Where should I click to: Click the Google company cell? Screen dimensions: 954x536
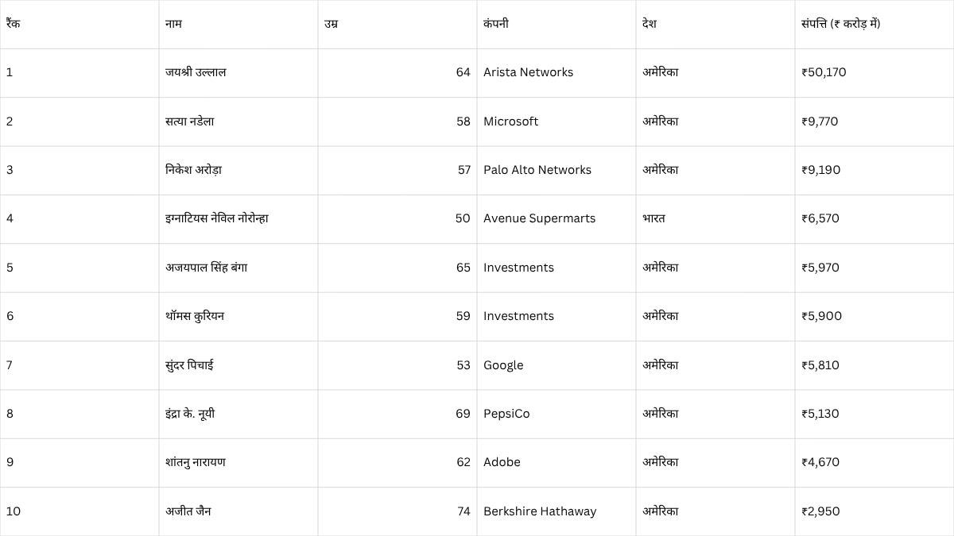click(x=503, y=365)
